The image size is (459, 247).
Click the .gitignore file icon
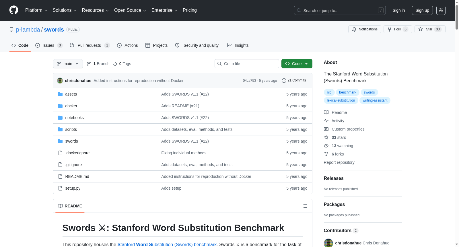pos(60,165)
